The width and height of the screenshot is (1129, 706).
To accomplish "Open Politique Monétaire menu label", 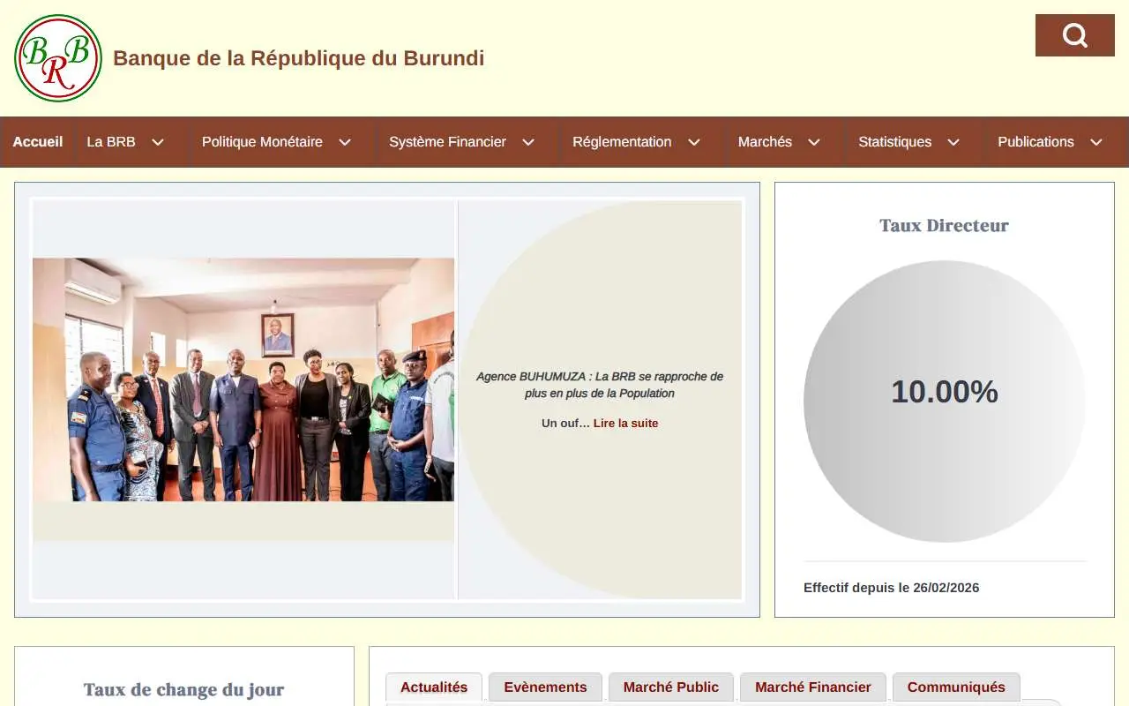I will click(x=262, y=142).
